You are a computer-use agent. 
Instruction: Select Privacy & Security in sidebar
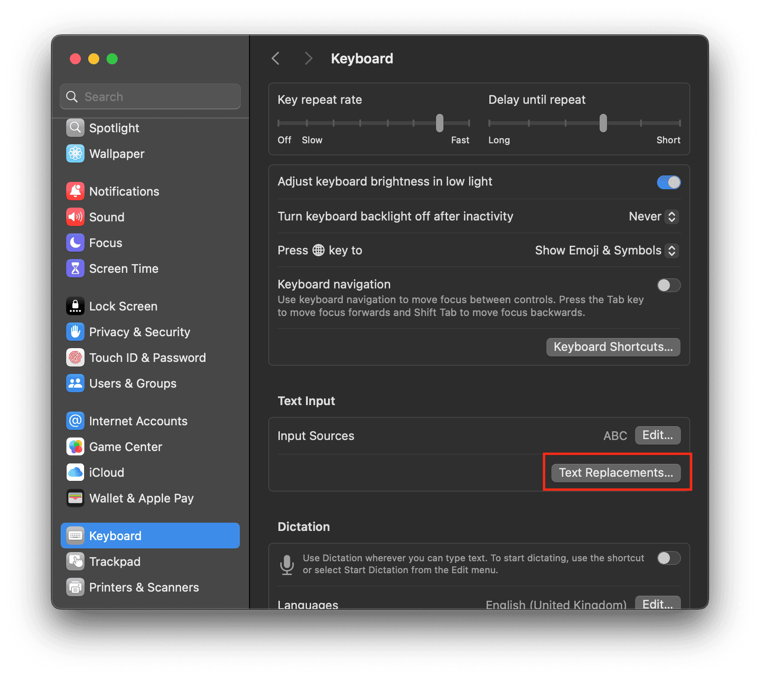[x=139, y=332]
